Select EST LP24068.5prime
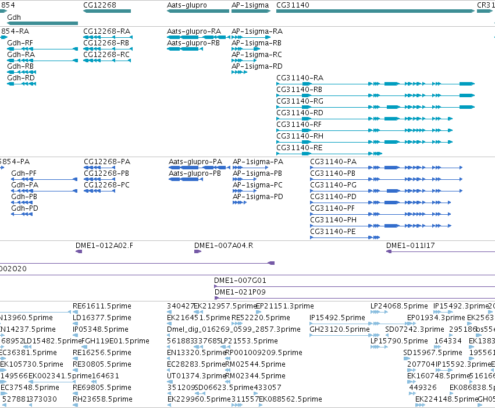 click(399, 306)
